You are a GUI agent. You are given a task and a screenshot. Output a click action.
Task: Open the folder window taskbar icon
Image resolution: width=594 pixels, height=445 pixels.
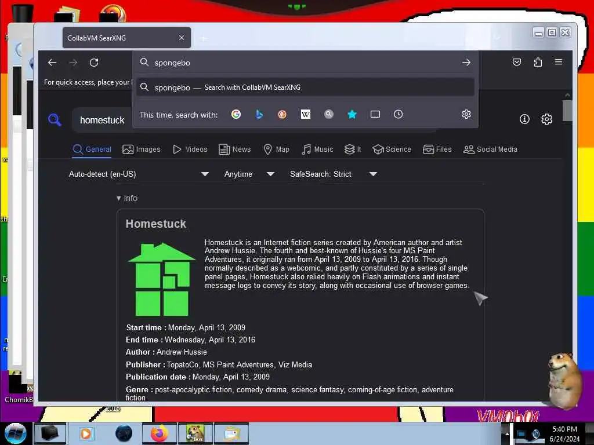(231, 433)
